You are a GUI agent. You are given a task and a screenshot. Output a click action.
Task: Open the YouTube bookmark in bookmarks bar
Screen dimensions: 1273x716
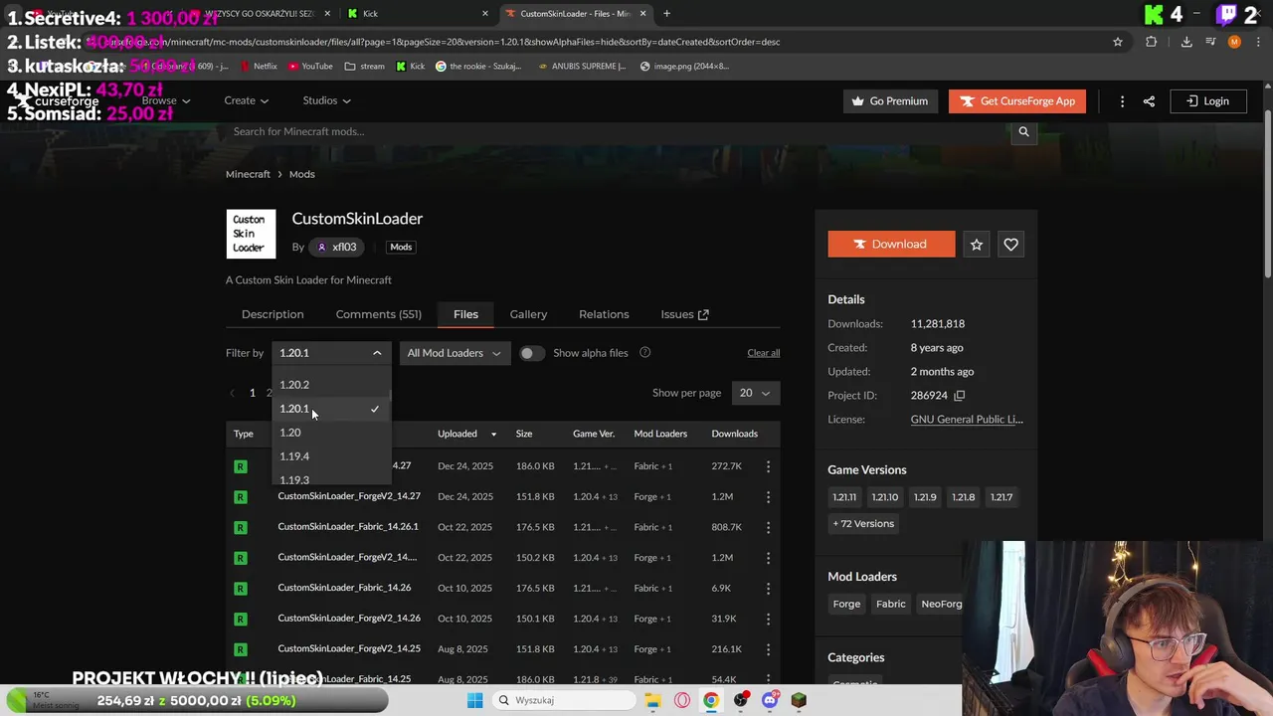click(x=310, y=67)
